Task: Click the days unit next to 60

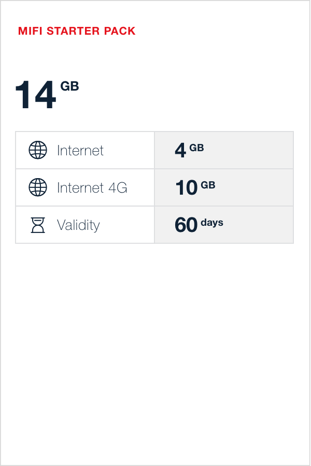Action: (x=212, y=223)
